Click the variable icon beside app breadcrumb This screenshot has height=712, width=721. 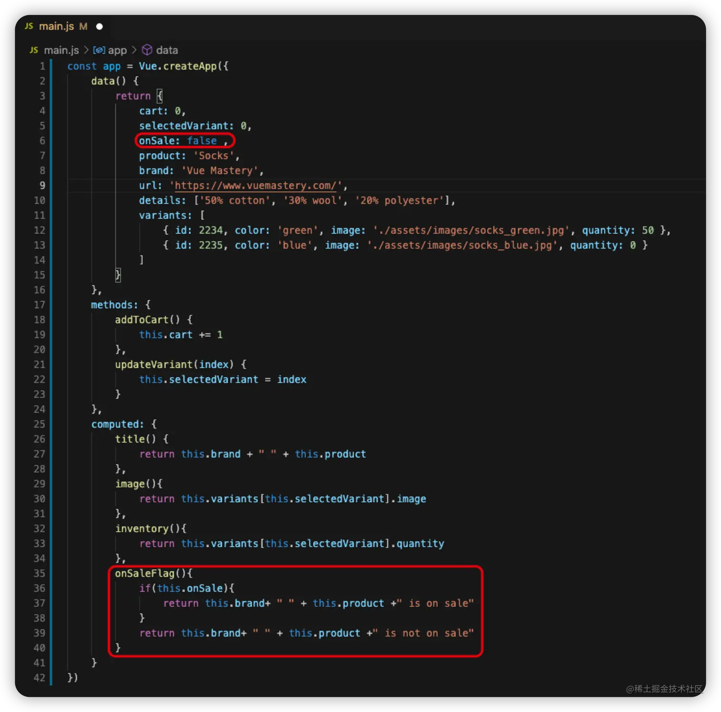pyautogui.click(x=99, y=50)
